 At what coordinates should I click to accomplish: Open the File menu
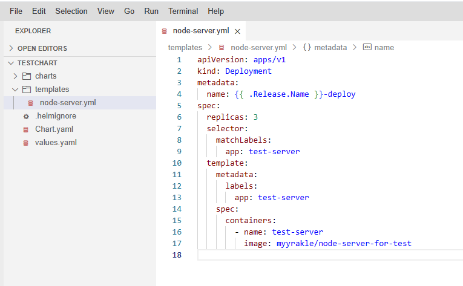(x=16, y=11)
